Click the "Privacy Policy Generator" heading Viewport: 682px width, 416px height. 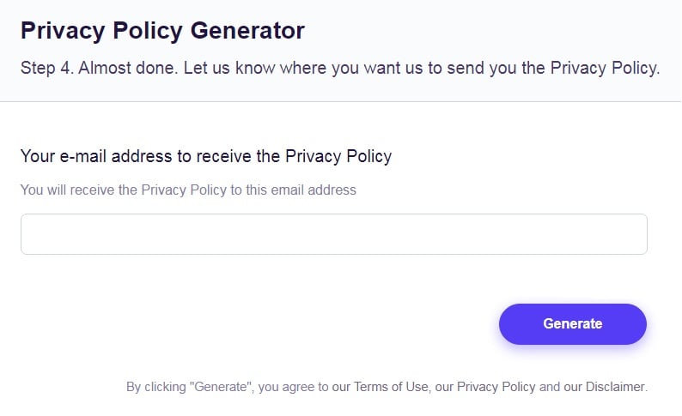162,31
